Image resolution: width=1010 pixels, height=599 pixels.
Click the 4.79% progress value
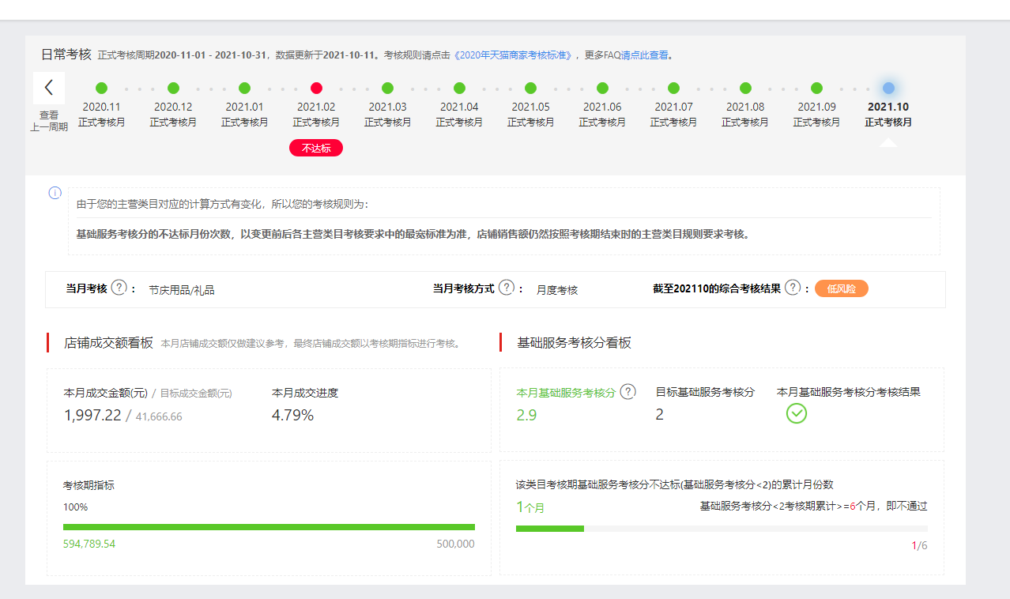coord(292,415)
